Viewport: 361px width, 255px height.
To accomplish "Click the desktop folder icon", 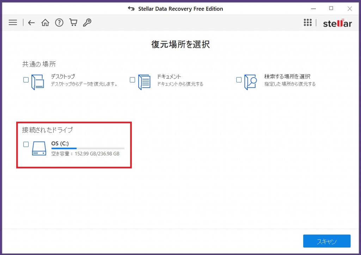I will click(37, 82).
